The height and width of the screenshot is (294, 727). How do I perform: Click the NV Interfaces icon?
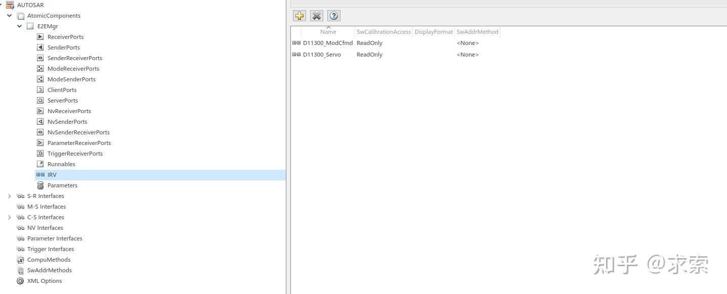click(x=20, y=228)
